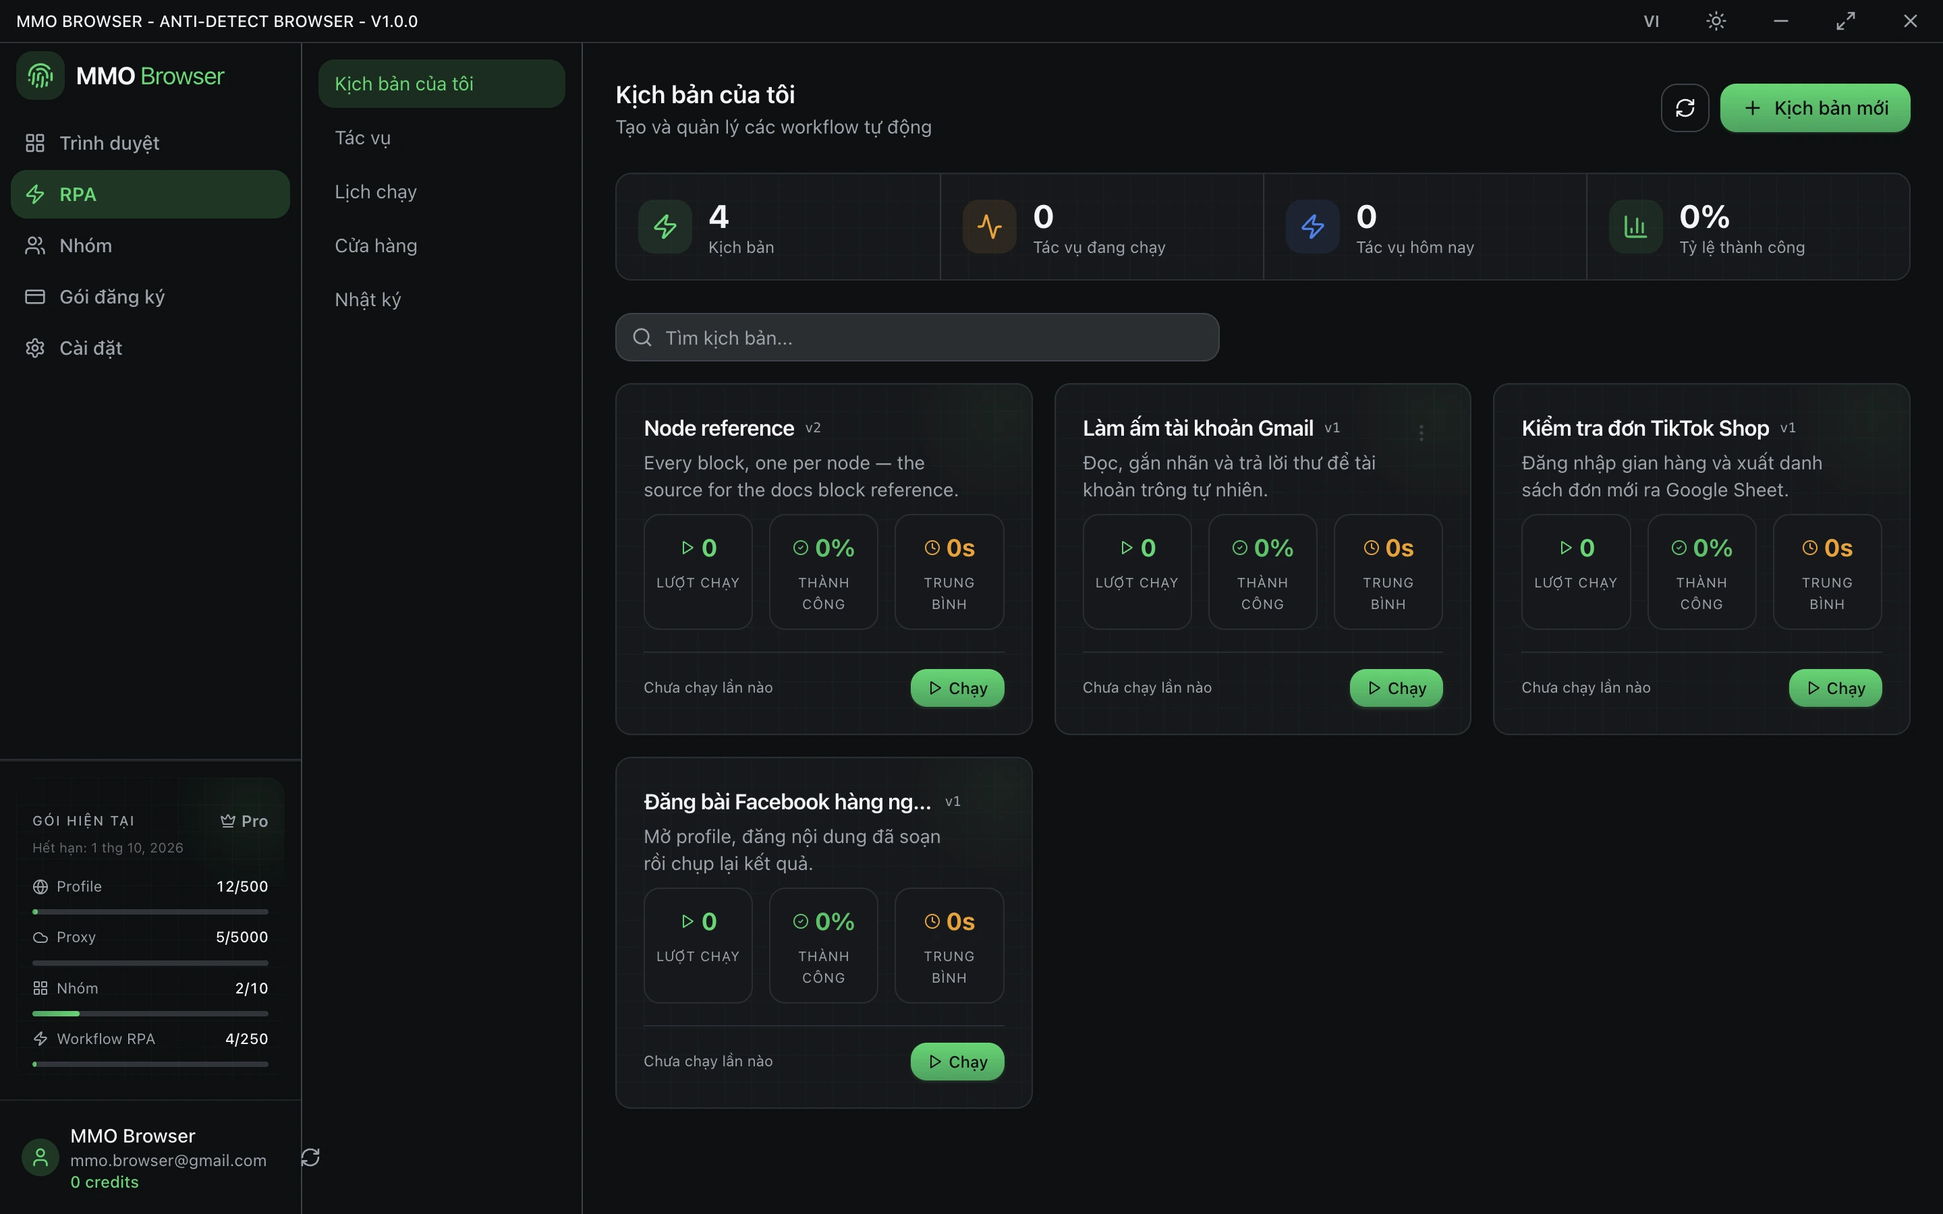Open the Nhóm groups section
The width and height of the screenshot is (1943, 1214).
pyautogui.click(x=150, y=245)
